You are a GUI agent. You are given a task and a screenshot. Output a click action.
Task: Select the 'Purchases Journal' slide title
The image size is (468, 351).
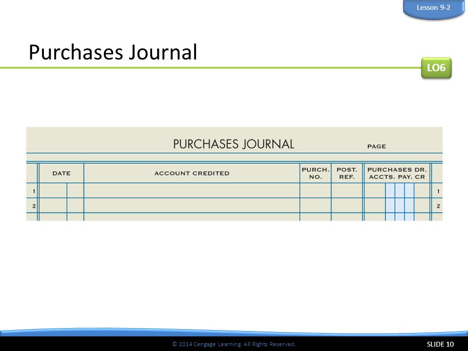pyautogui.click(x=113, y=52)
